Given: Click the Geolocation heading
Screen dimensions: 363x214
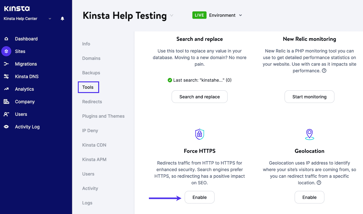Looking at the screenshot, I should 309,151.
